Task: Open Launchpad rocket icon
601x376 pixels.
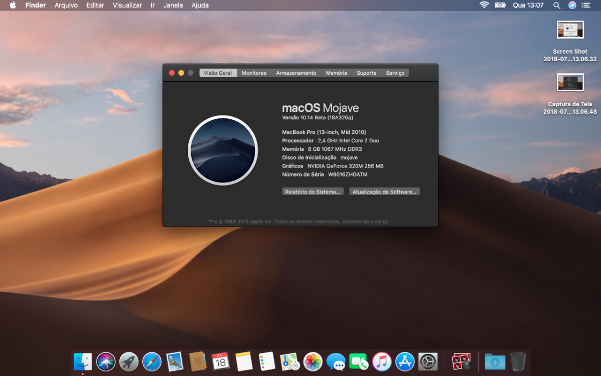Action: click(x=129, y=361)
